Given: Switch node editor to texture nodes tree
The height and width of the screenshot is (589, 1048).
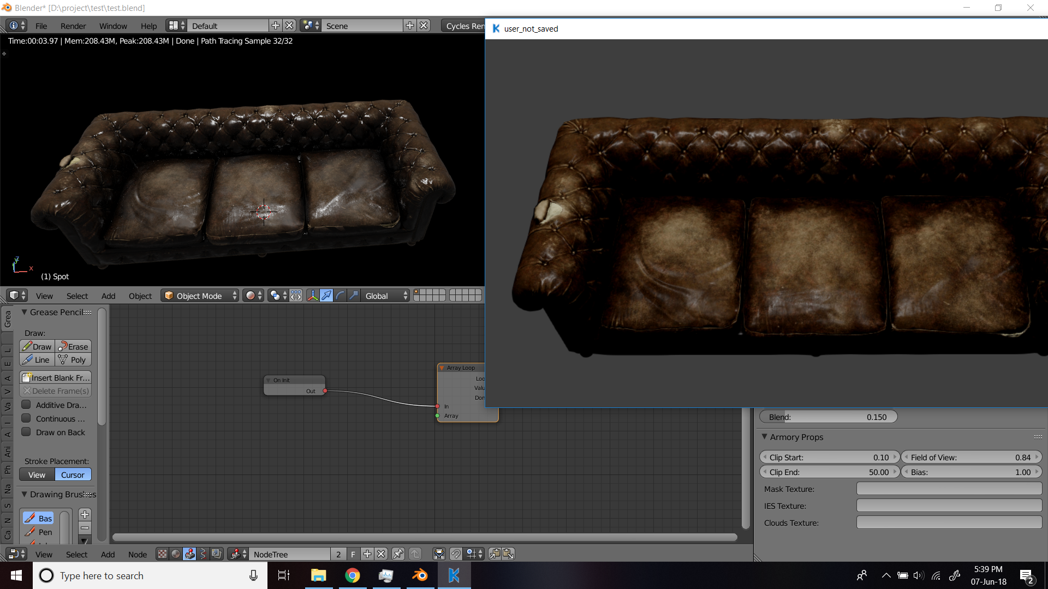Looking at the screenshot, I should (162, 554).
